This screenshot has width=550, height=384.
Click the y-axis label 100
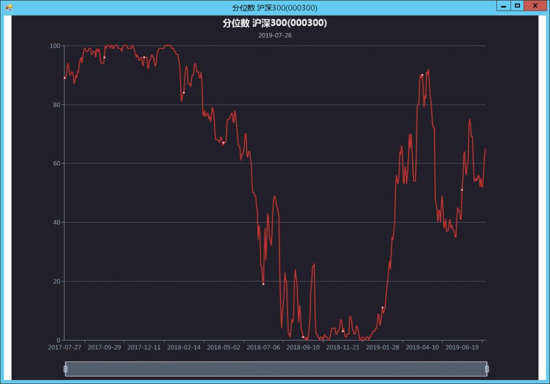pyautogui.click(x=55, y=46)
